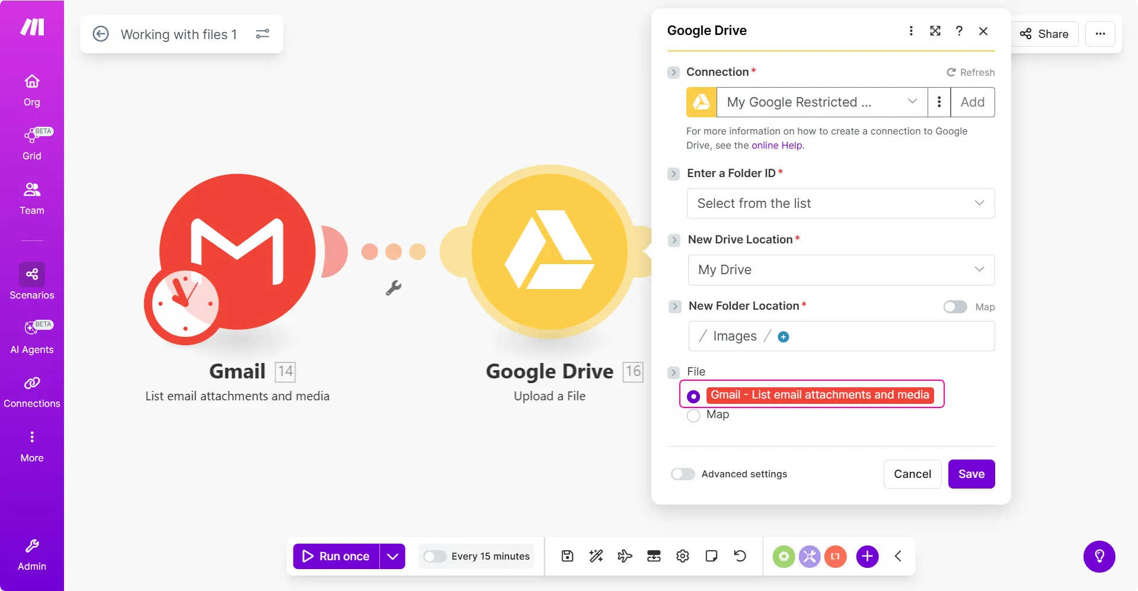Click the Cancel button
The height and width of the screenshot is (591, 1138).
913,474
